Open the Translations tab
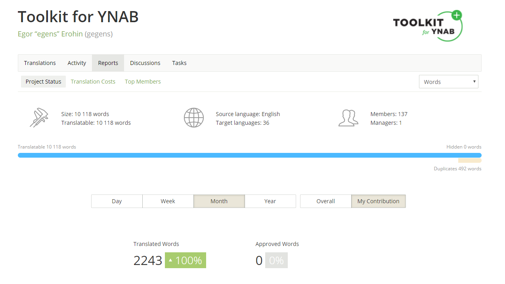The width and height of the screenshot is (505, 284). pyautogui.click(x=40, y=63)
